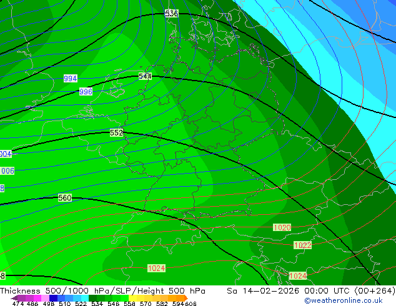Click the 544 height contour label
This screenshot has height=306, width=396.
pyautogui.click(x=145, y=76)
